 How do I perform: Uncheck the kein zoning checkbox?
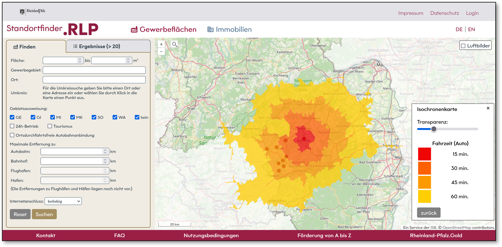click(137, 117)
